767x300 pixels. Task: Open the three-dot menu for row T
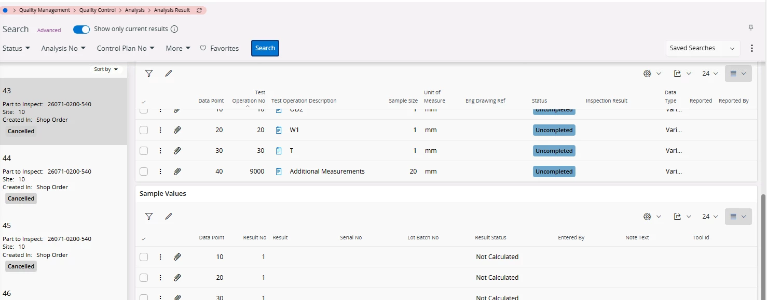click(160, 151)
